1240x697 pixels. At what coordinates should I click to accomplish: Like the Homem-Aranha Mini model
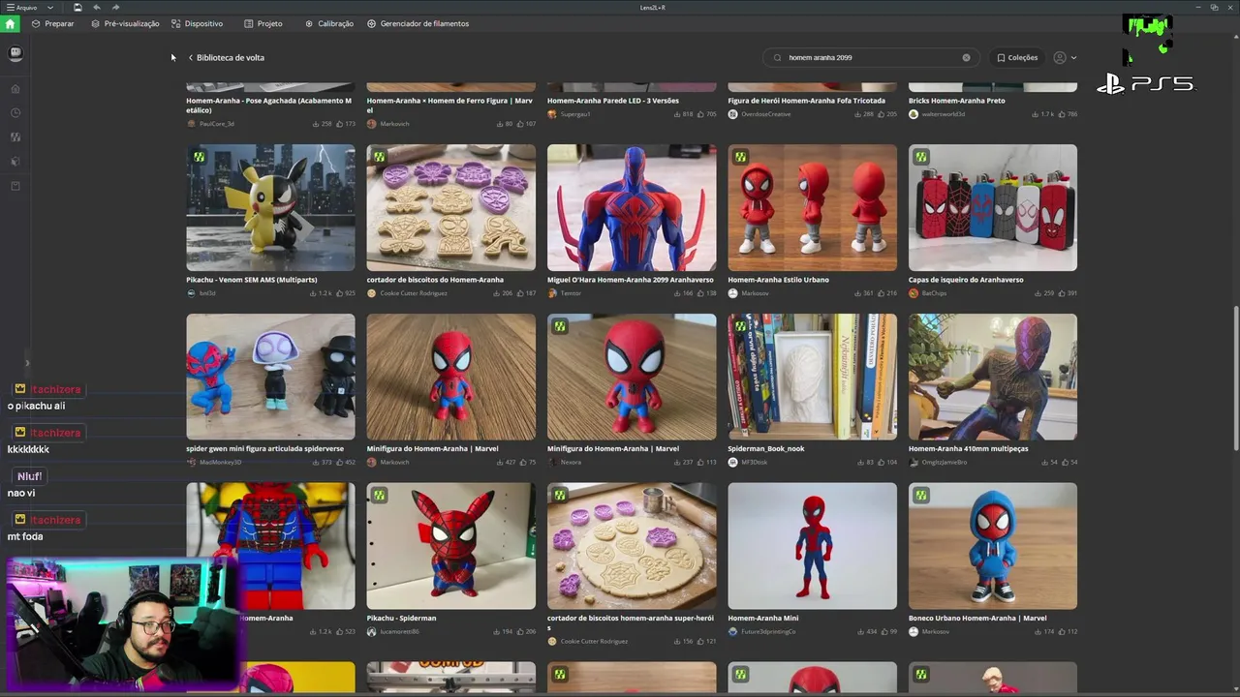[883, 631]
